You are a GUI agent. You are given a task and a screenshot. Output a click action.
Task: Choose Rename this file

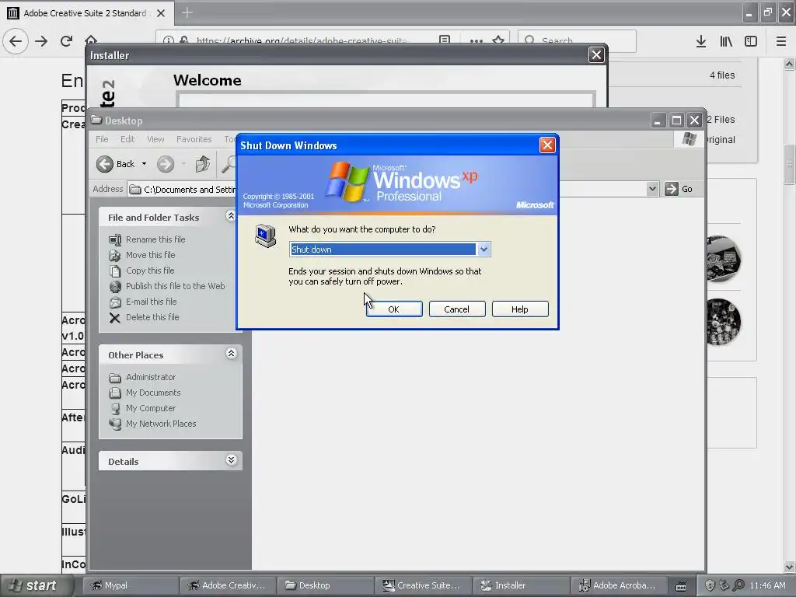pos(155,239)
